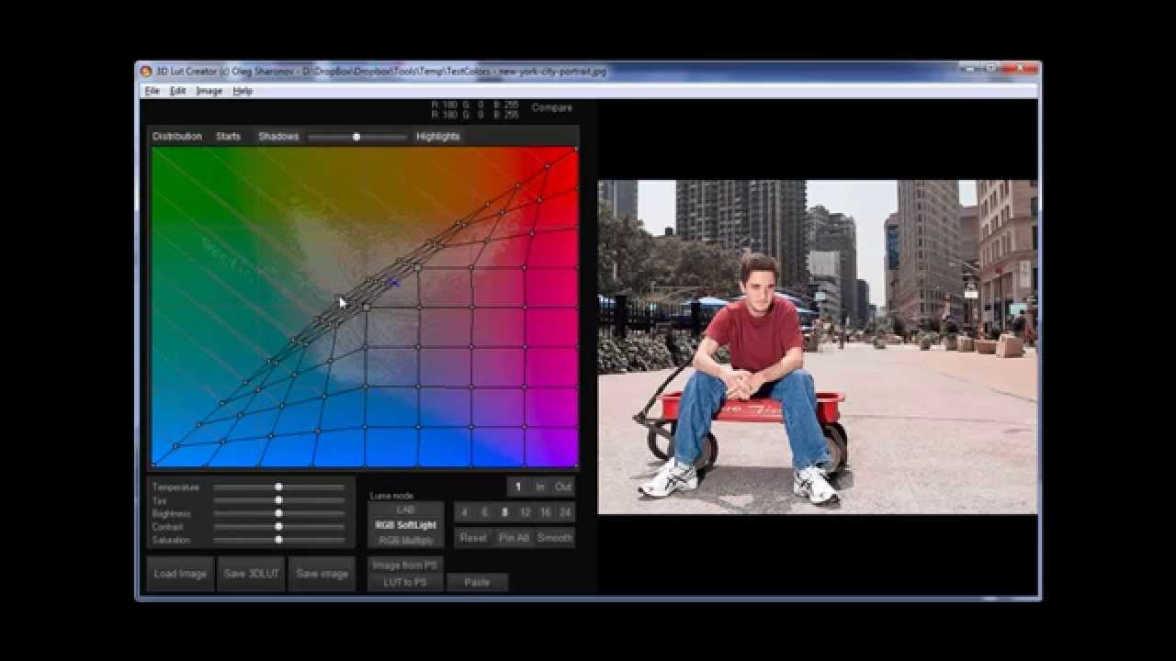Click the Compare button
This screenshot has width=1176, height=661.
[x=551, y=107]
